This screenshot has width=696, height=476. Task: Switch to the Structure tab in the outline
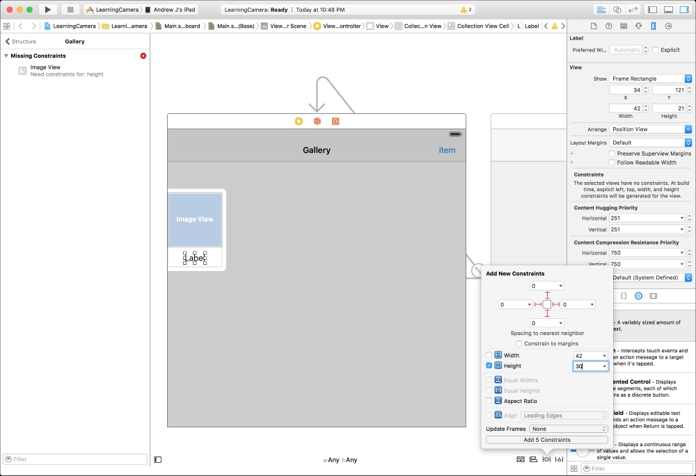point(24,41)
